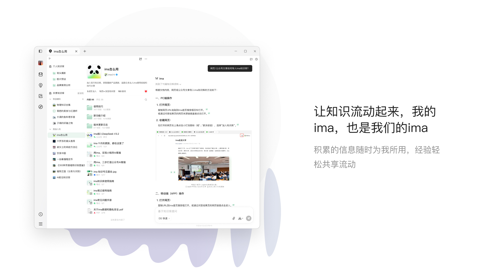Open 'ima知识库使用指南' note

click(117, 183)
